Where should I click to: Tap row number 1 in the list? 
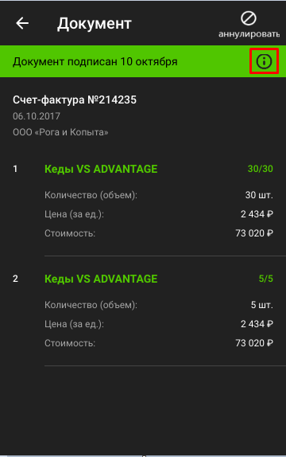(x=15, y=169)
